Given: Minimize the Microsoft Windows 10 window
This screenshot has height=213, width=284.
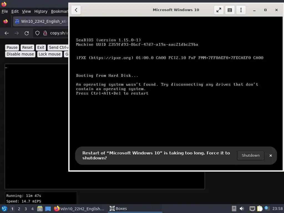Looking at the screenshot, I should [254, 10].
